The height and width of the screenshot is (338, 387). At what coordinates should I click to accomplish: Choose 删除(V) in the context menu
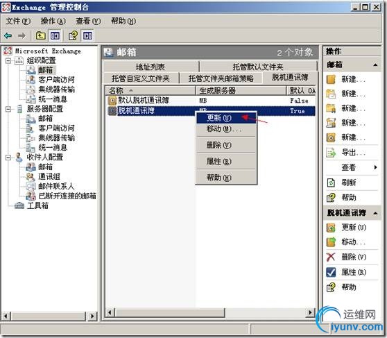(226, 145)
